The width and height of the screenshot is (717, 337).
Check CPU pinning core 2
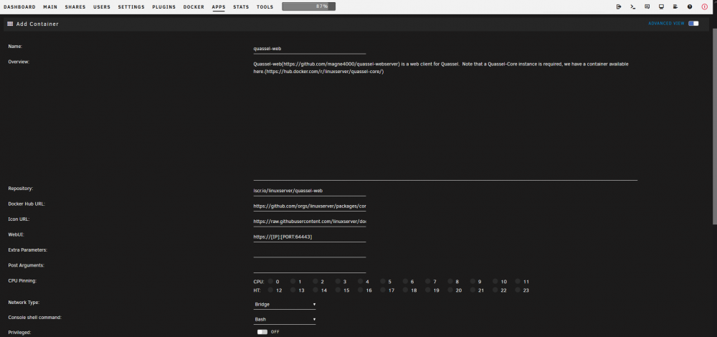click(x=315, y=282)
